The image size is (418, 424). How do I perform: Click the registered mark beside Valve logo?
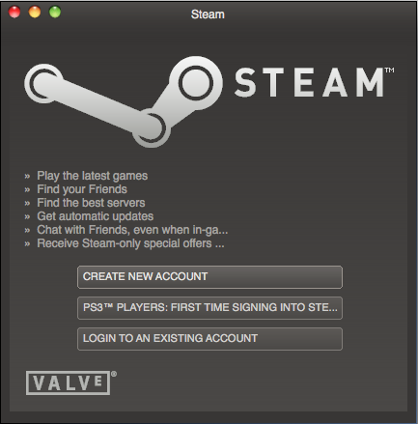[114, 374]
